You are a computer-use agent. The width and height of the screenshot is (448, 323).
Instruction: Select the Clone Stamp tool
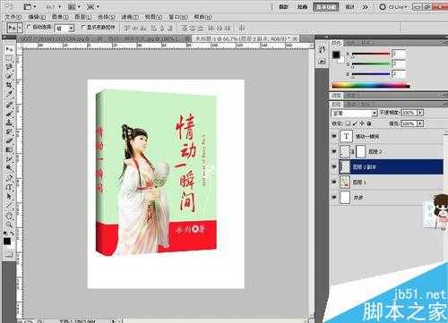(x=9, y=123)
